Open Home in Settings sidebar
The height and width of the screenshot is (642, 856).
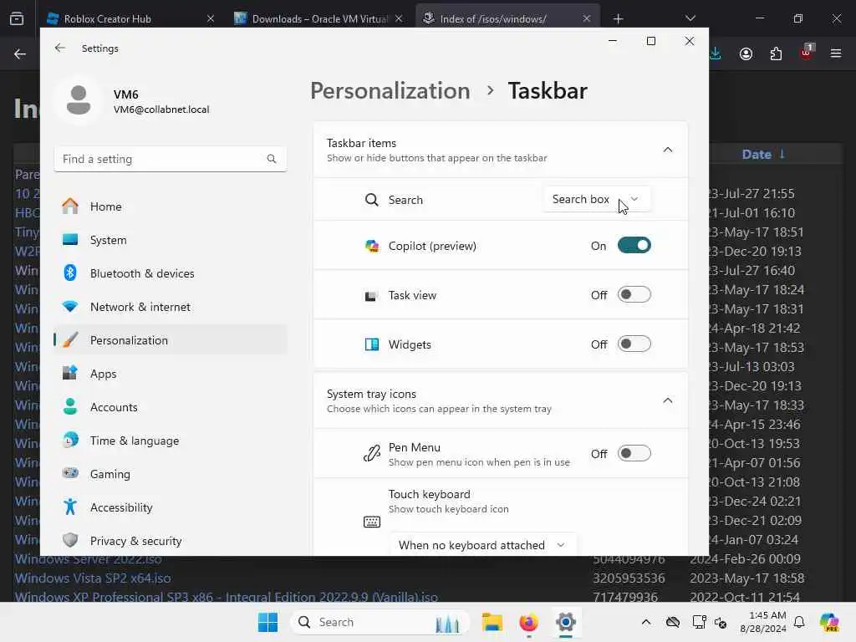(x=171, y=206)
